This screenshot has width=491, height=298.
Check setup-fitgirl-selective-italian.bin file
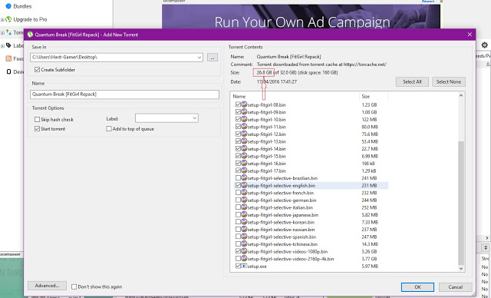coord(238,207)
